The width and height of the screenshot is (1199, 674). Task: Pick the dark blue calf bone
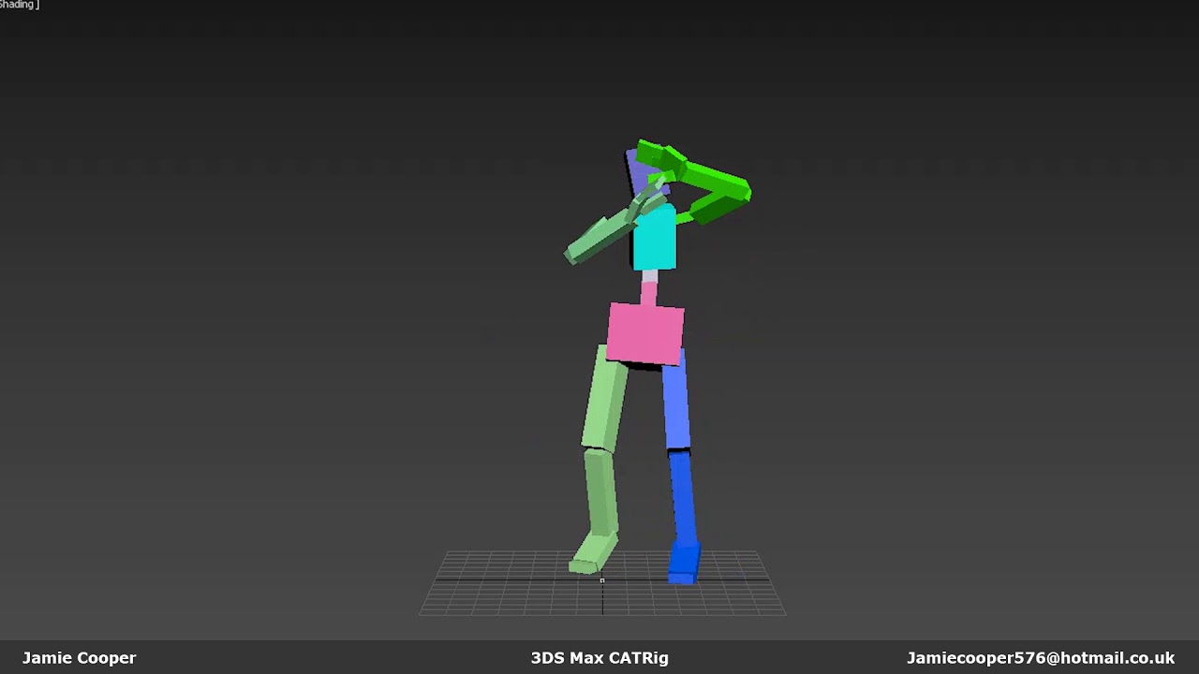(682, 499)
